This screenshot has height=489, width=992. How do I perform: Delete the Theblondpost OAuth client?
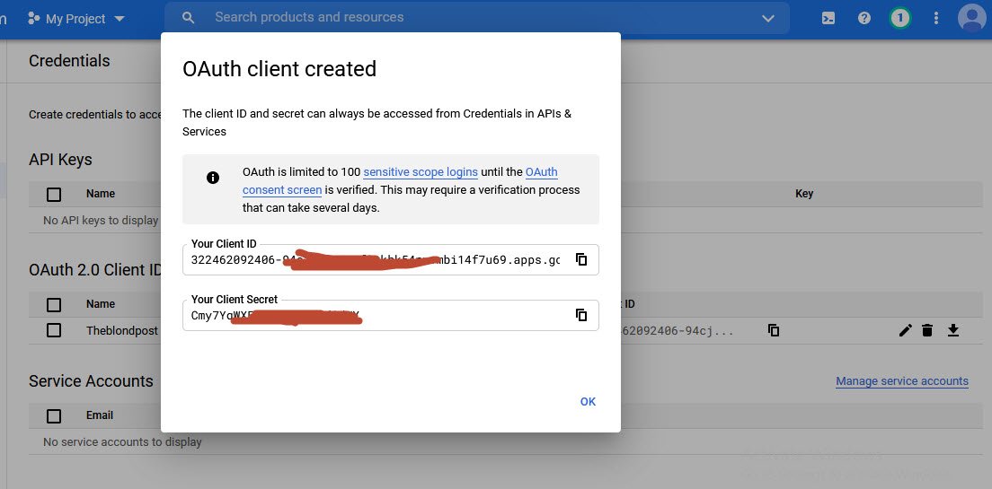[927, 330]
